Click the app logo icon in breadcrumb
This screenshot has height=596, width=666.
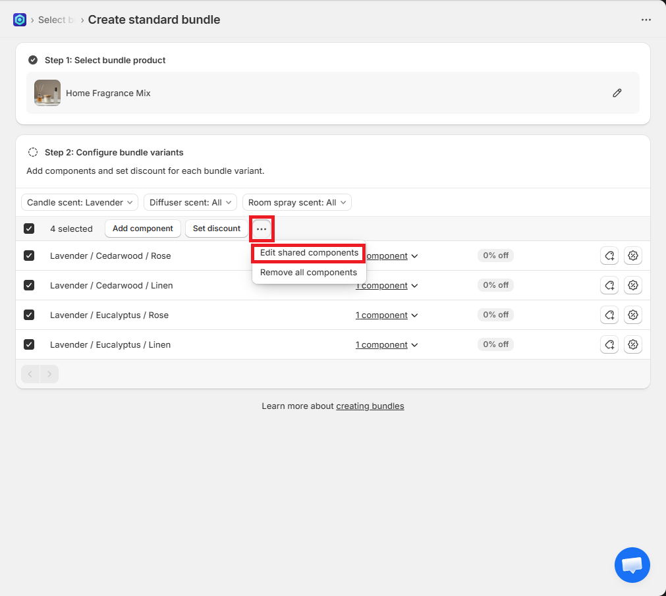[20, 20]
